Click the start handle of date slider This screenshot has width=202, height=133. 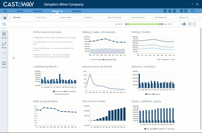click(128, 24)
